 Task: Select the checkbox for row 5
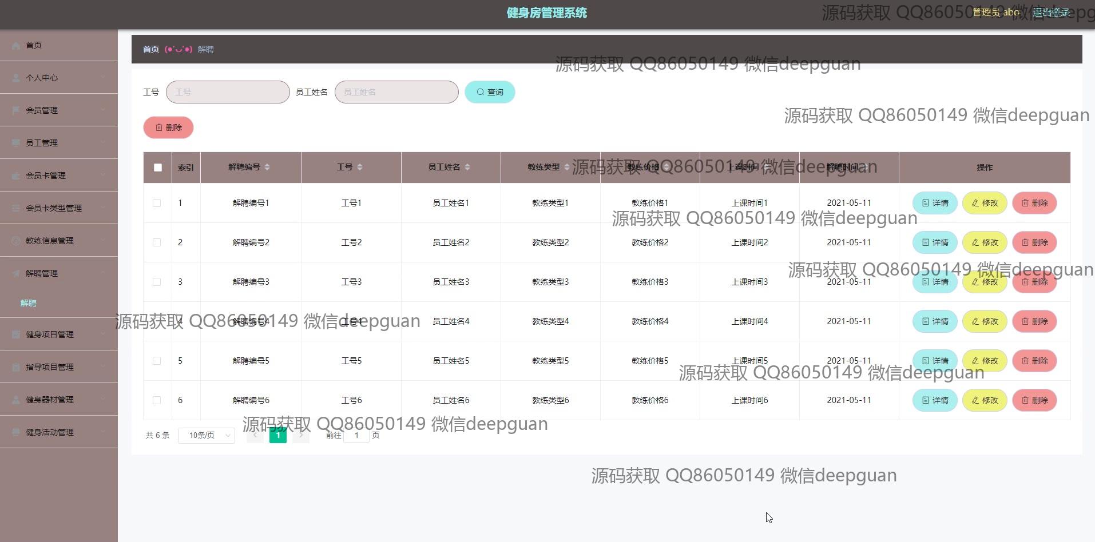coord(157,361)
